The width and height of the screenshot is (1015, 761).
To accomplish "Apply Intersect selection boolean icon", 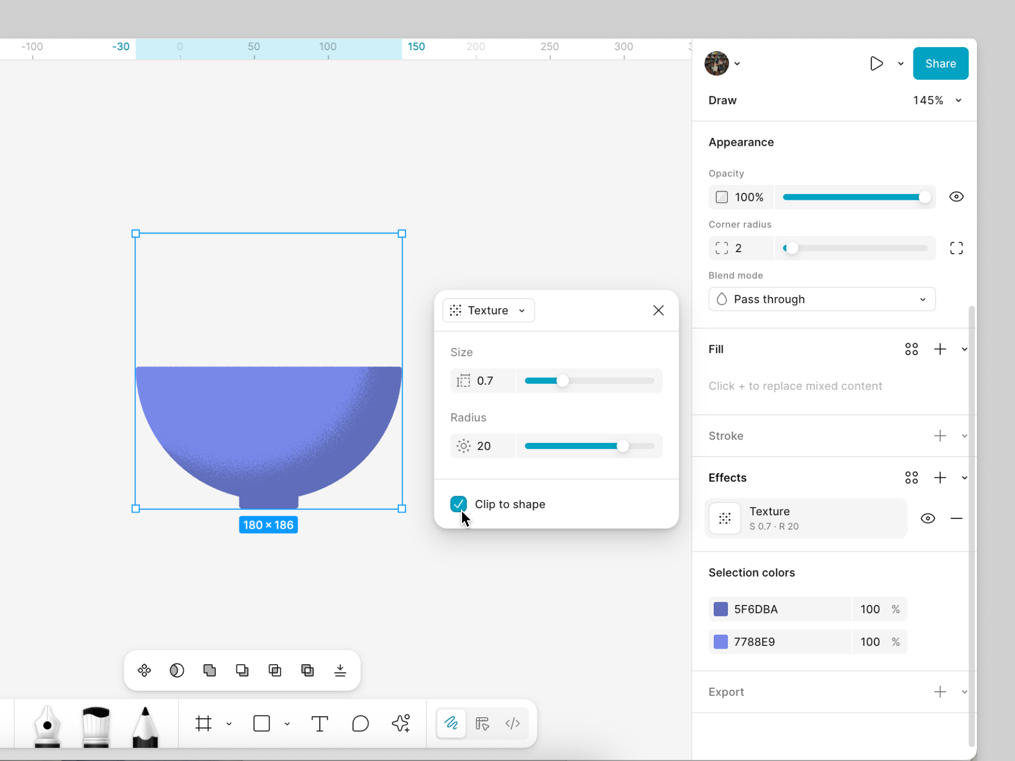I will point(275,671).
